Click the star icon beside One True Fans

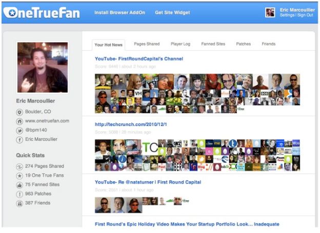coord(19,176)
